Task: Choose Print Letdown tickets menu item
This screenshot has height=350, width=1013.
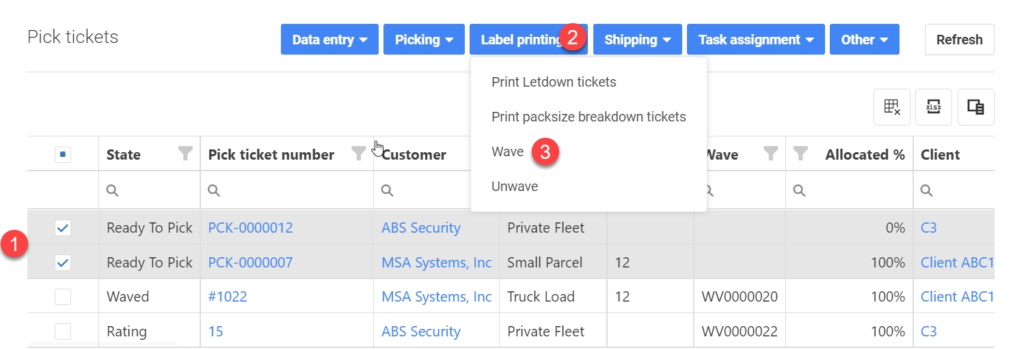Action: [554, 82]
